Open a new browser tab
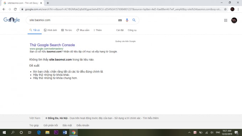This screenshot has height=136, width=242. tap(48, 3)
